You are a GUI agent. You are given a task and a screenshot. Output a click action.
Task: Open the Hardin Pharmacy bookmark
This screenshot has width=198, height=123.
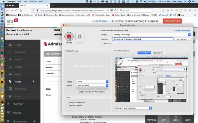tap(26, 15)
